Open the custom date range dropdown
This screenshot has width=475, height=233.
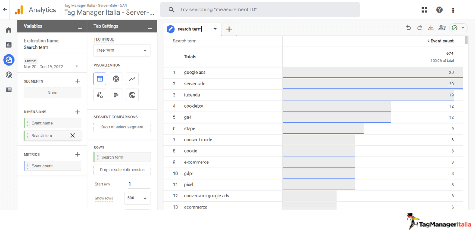51,64
